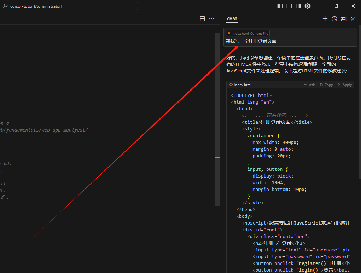The image size is (361, 273).
Task: Expand chat view using the frame icon
Action: point(343,18)
